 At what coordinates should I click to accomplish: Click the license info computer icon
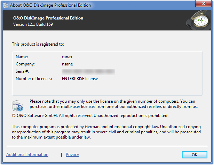click(x=18, y=105)
